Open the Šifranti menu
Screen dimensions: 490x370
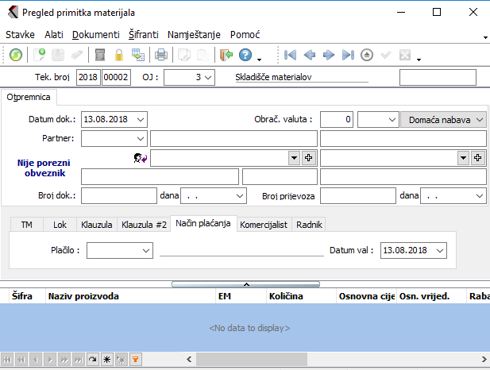[x=143, y=35]
